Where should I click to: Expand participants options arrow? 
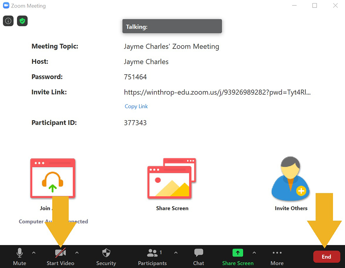(x=176, y=253)
